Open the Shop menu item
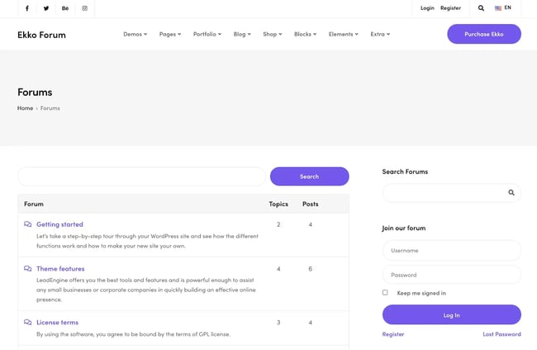537x350 pixels. click(x=272, y=35)
